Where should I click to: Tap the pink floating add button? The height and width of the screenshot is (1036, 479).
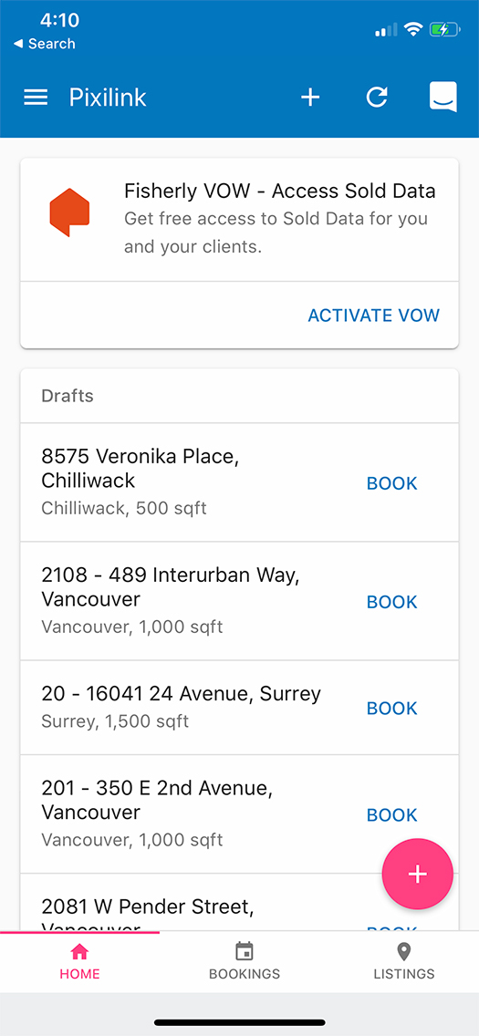pos(418,874)
